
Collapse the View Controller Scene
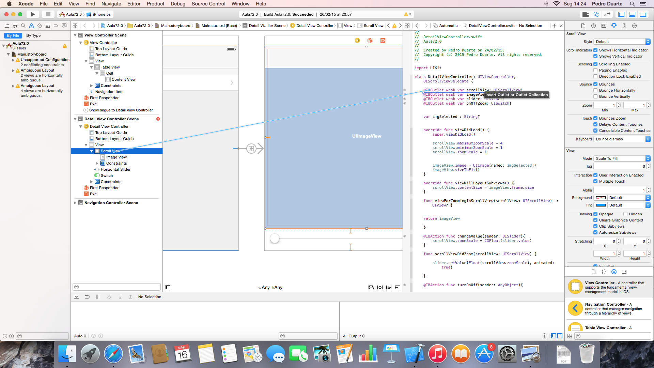click(75, 35)
